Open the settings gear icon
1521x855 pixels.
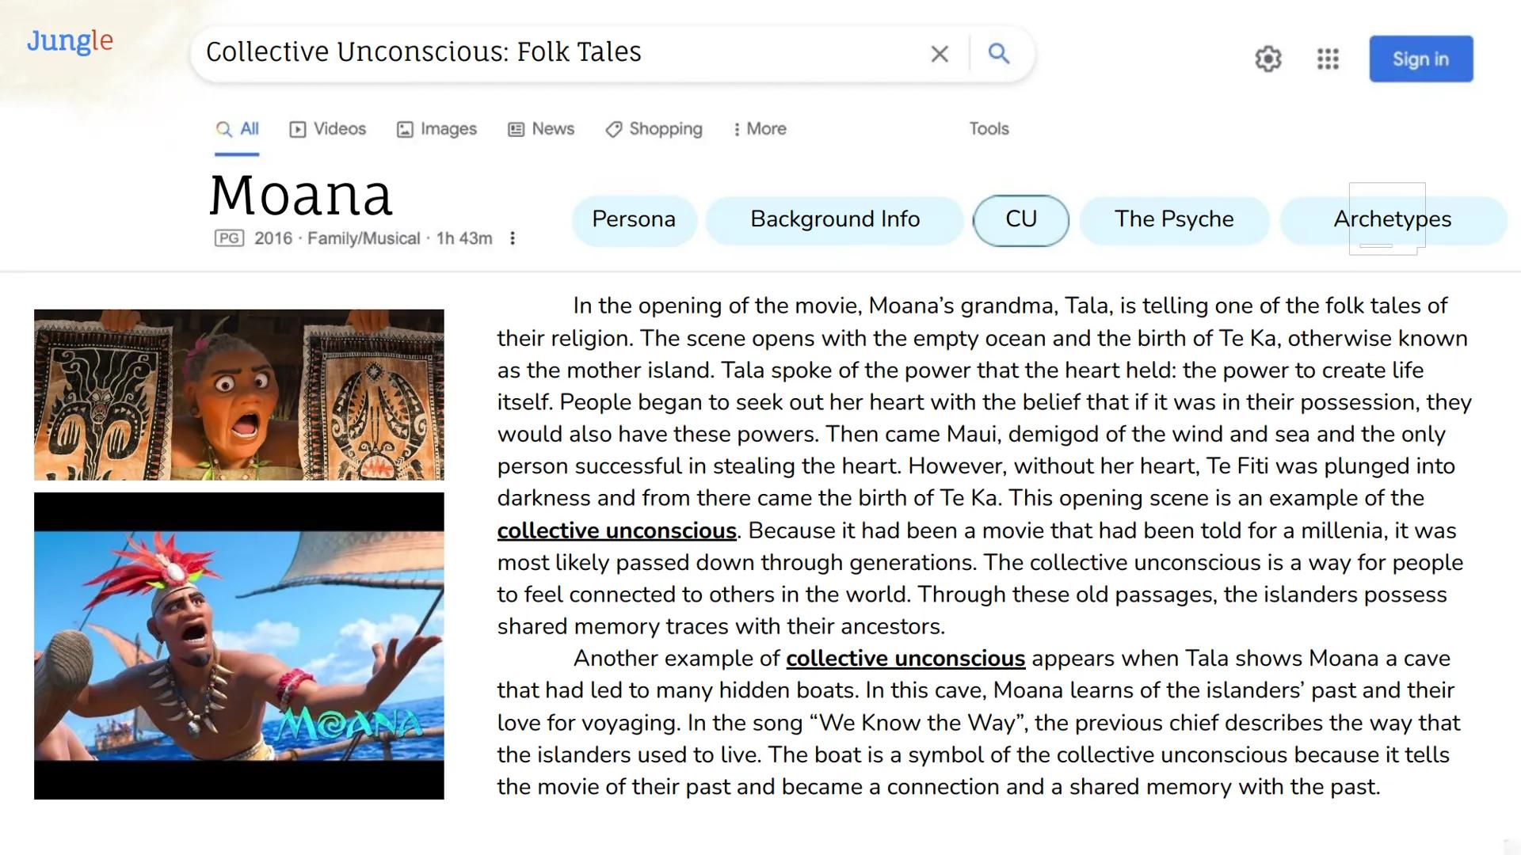pos(1268,59)
